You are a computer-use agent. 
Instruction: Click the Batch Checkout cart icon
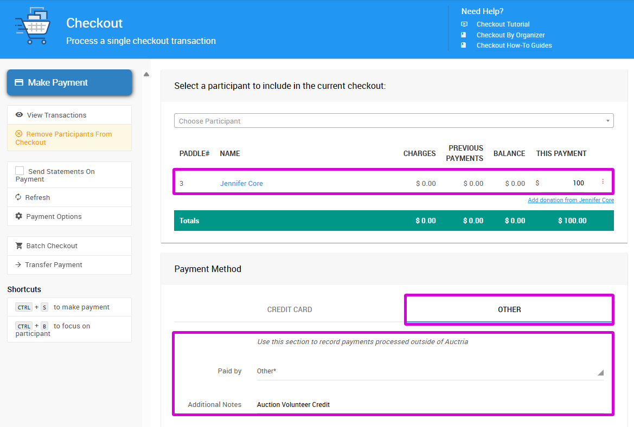pyautogui.click(x=19, y=245)
